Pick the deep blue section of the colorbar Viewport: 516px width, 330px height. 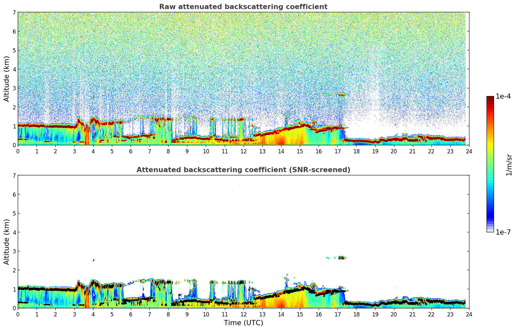(490, 214)
